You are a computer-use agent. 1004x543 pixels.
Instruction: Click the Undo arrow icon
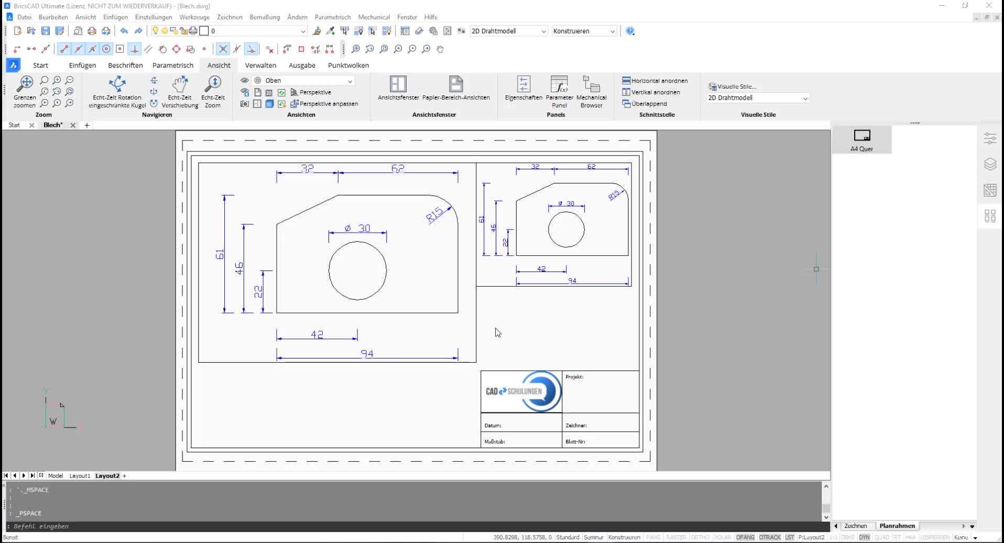tap(124, 31)
